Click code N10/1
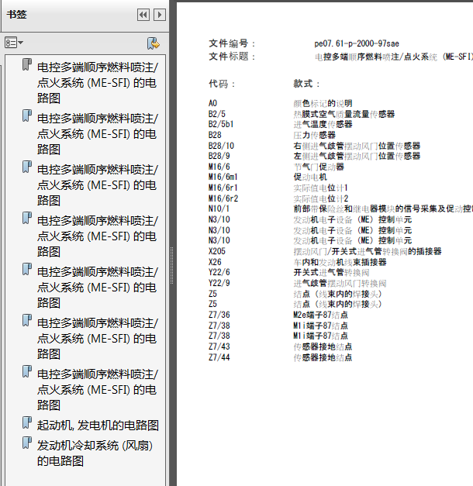Image resolution: width=473 pixels, height=486 pixels. [x=219, y=209]
